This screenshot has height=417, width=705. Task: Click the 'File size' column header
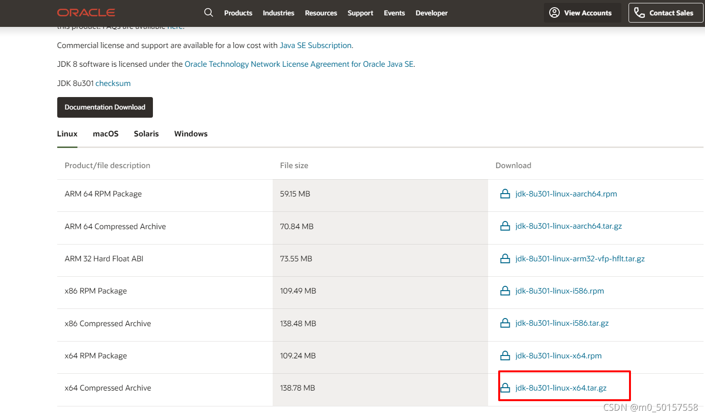coord(294,165)
